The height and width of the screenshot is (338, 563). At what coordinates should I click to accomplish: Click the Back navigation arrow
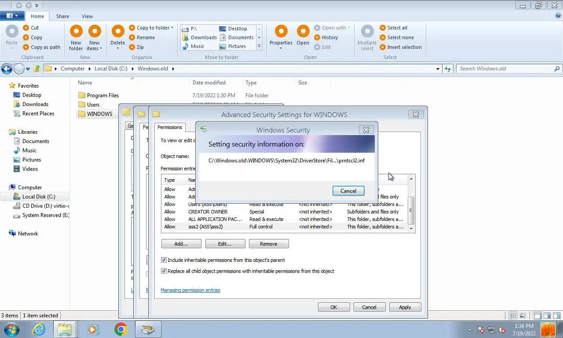coord(7,69)
